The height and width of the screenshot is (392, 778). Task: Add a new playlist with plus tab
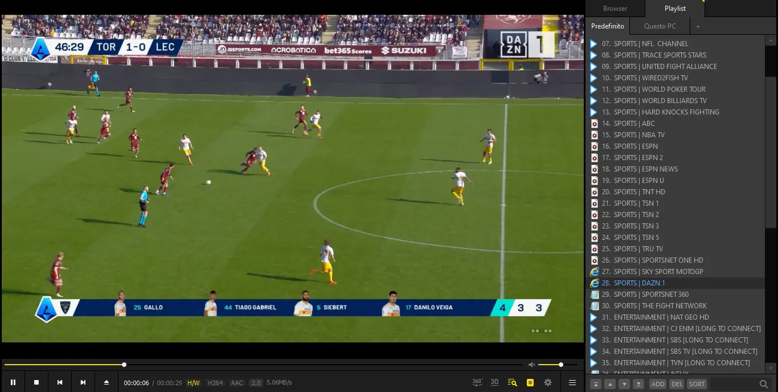pyautogui.click(x=698, y=26)
